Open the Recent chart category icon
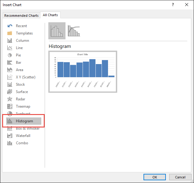This screenshot has height=183, width=194. [x=10, y=26]
